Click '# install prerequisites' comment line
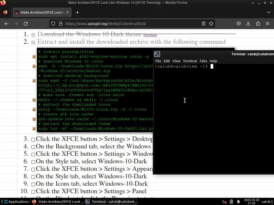Screen dimensions: 274x205 coord(66,52)
